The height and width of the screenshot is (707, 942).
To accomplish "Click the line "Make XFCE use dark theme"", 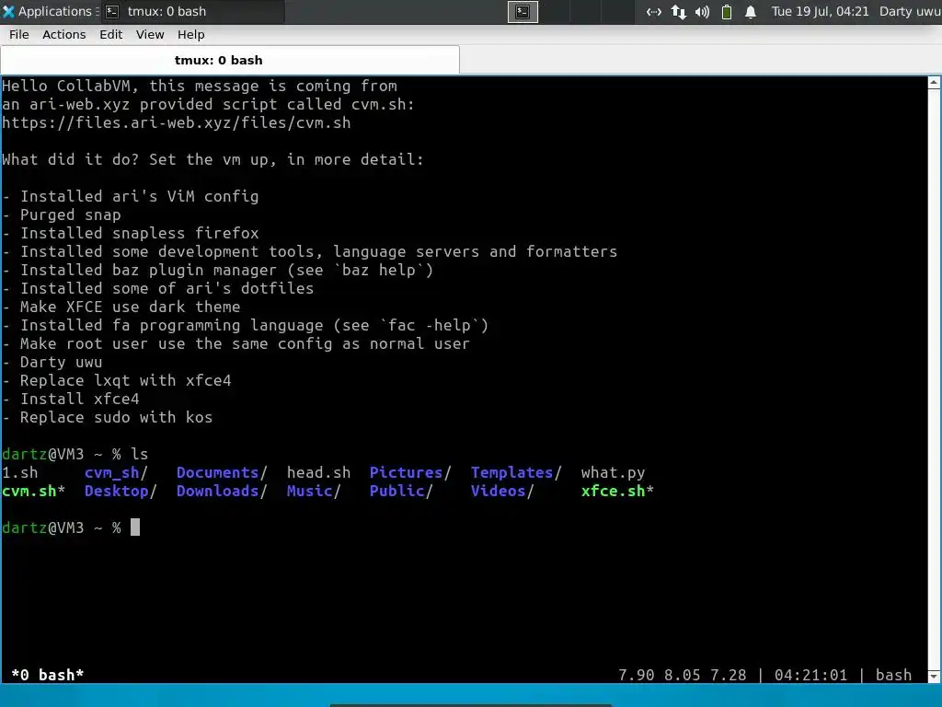I will coord(121,307).
